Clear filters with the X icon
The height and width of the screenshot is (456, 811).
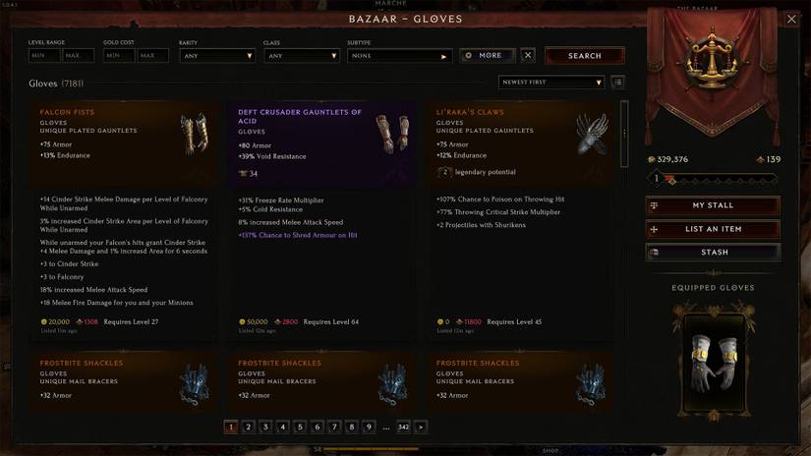(x=528, y=55)
